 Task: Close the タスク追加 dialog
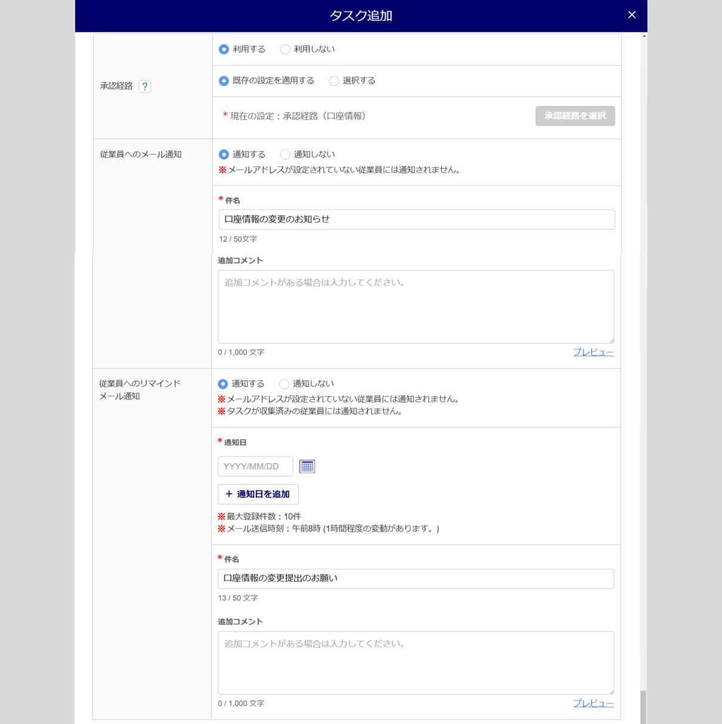[x=632, y=15]
